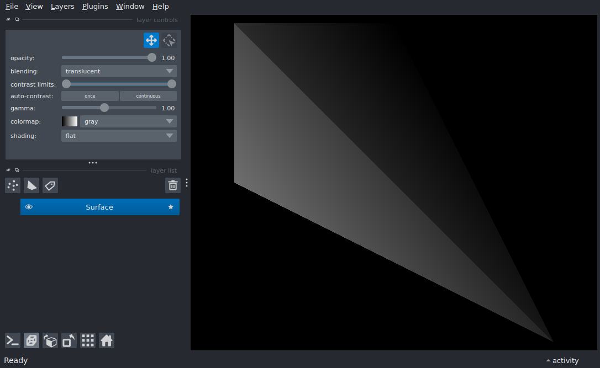Open the File menu
Image resolution: width=600 pixels, height=368 pixels.
tap(12, 7)
